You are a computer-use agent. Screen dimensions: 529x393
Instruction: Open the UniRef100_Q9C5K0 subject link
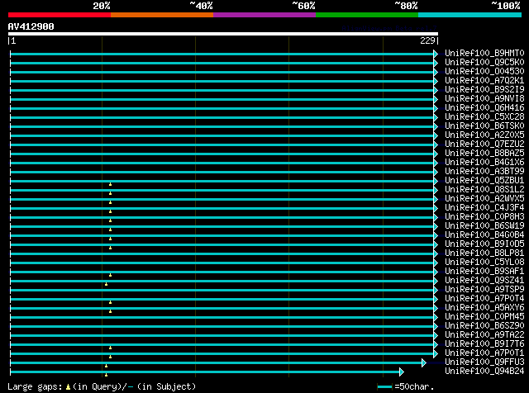pos(484,63)
